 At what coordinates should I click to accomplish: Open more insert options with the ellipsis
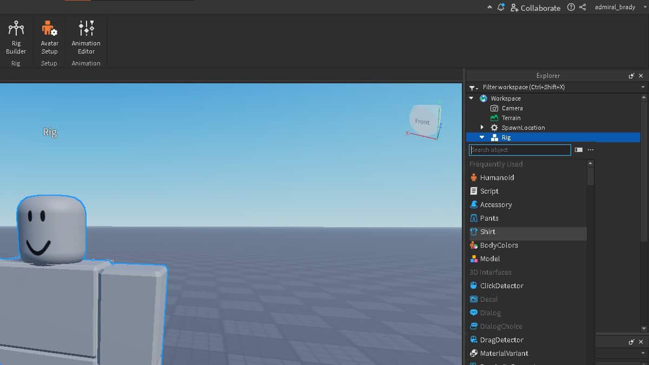pyautogui.click(x=591, y=149)
